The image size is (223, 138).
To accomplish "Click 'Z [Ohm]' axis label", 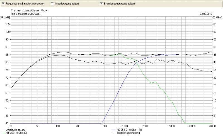I will 218,18.
